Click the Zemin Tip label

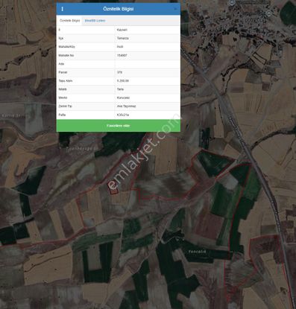tap(66, 106)
